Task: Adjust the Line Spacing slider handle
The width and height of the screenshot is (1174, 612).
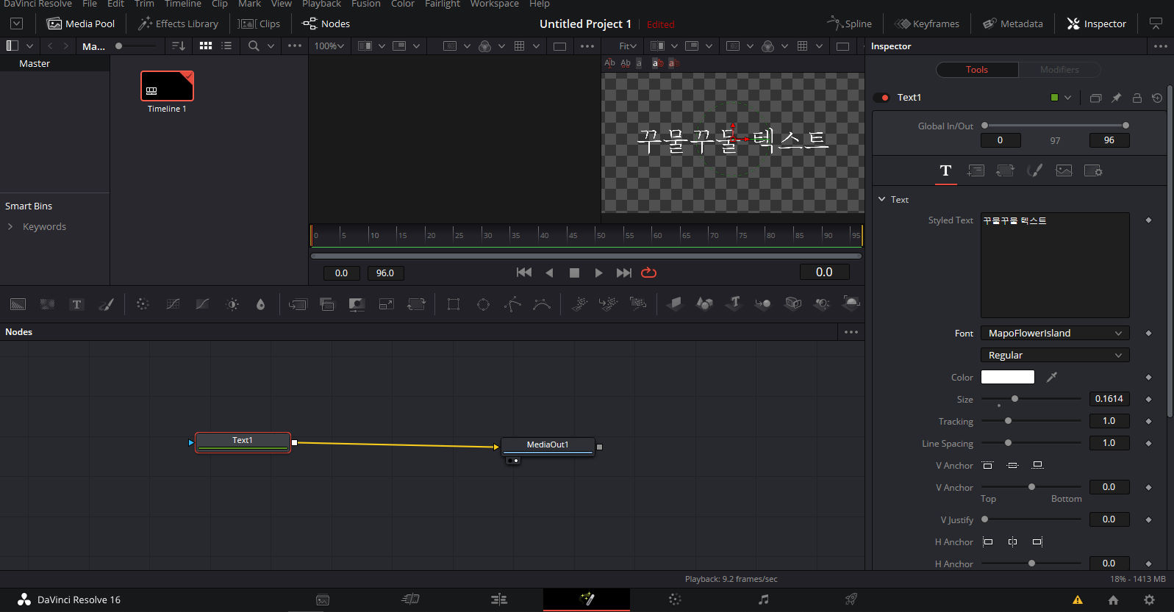Action: (x=1008, y=443)
